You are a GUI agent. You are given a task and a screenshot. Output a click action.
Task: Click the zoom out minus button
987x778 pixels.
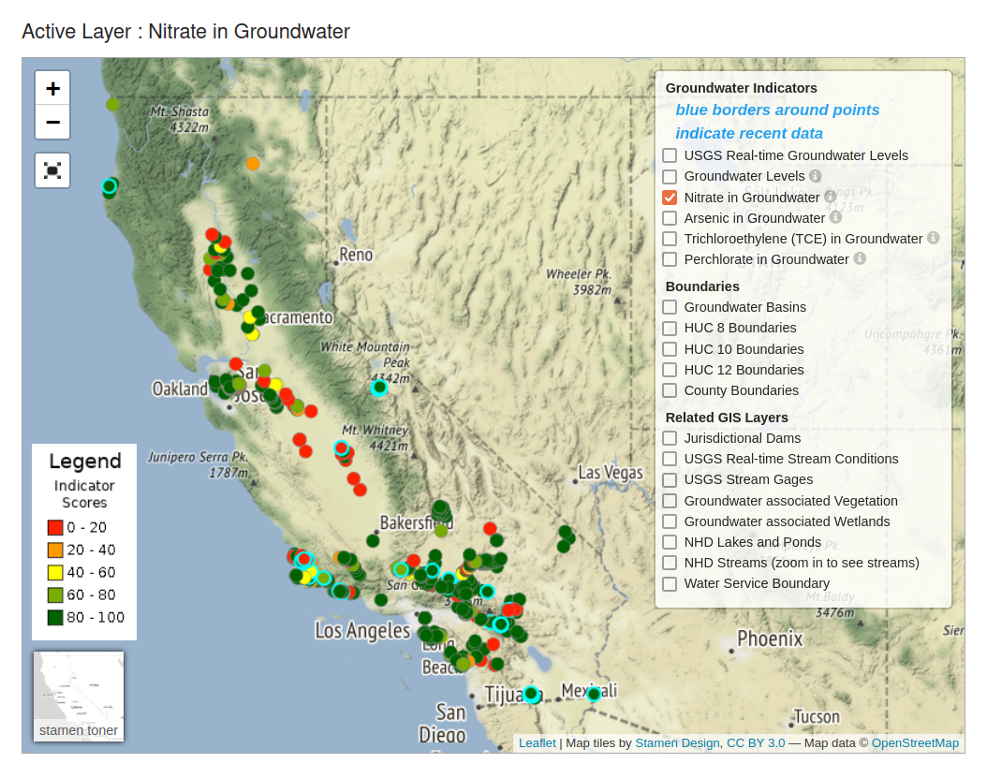[x=52, y=123]
